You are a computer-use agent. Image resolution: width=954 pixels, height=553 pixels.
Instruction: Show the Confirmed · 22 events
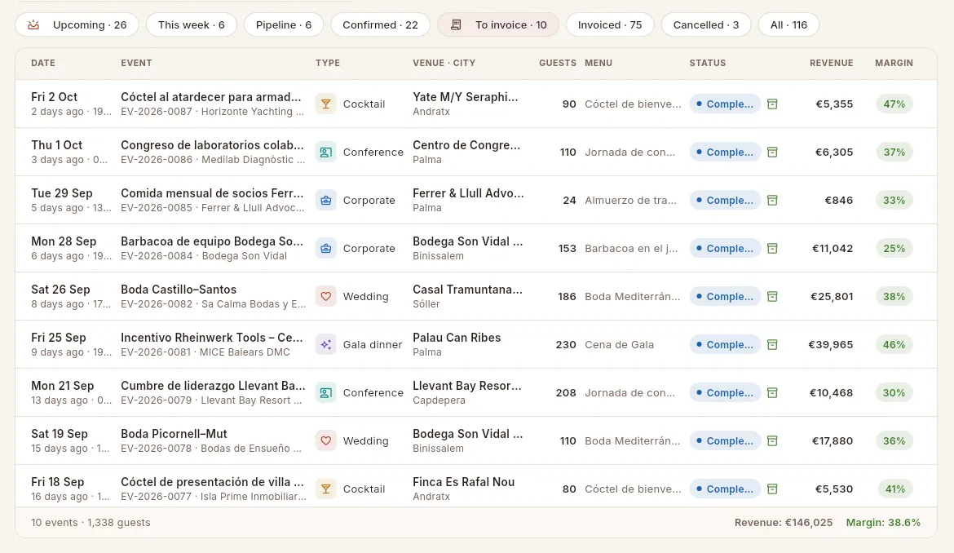click(380, 25)
